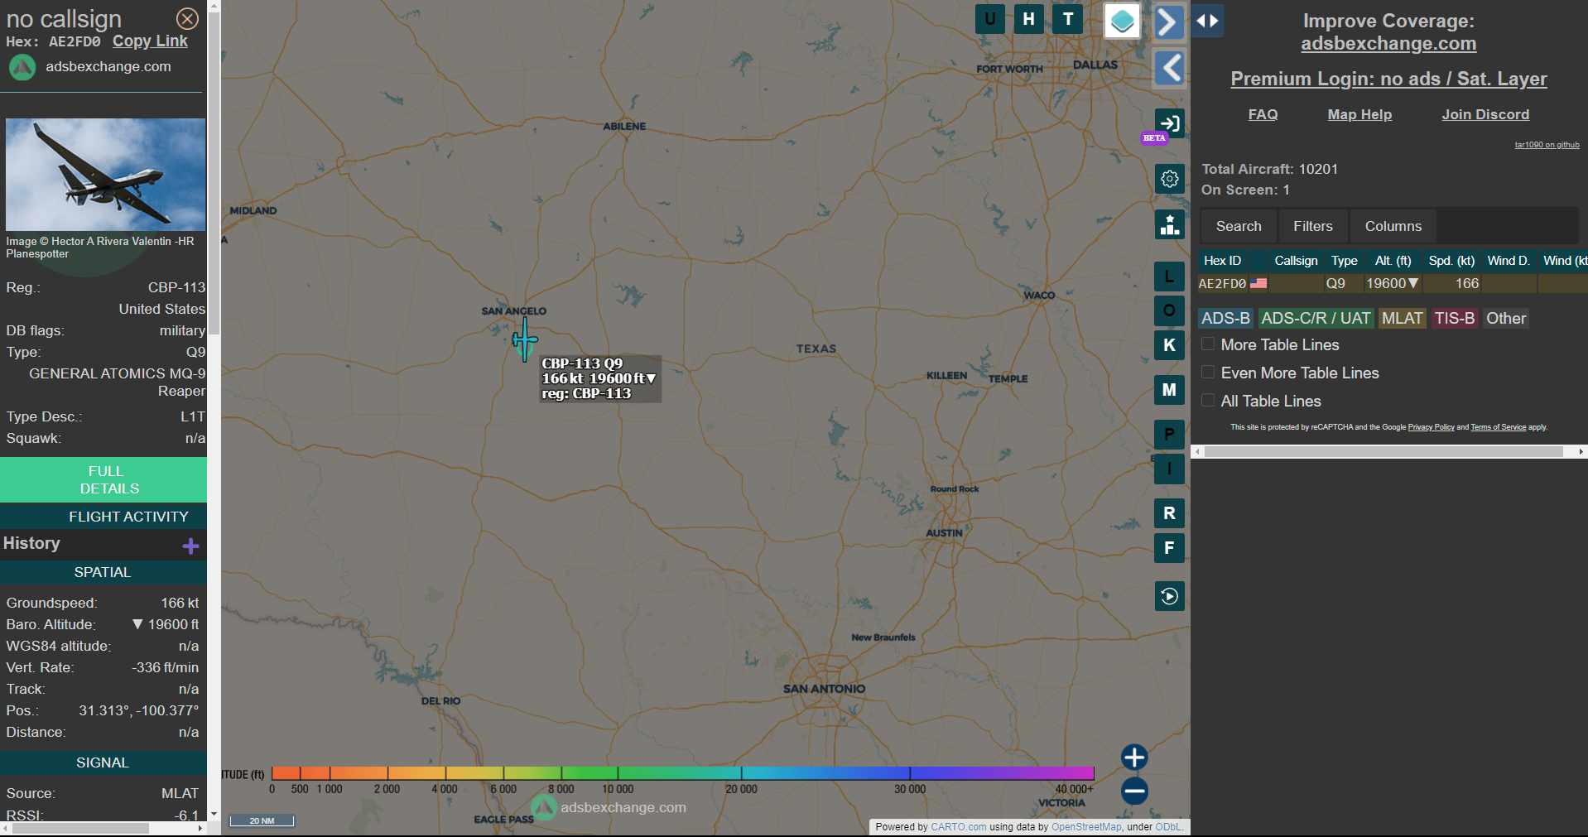Toggle ADS-B source filter
Image resolution: width=1588 pixels, height=837 pixels.
click(1225, 318)
